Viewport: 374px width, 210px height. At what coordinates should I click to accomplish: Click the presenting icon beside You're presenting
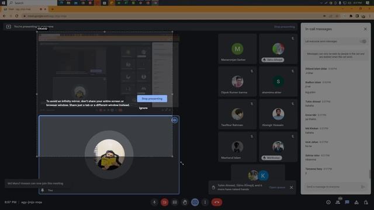pyautogui.click(x=9, y=27)
